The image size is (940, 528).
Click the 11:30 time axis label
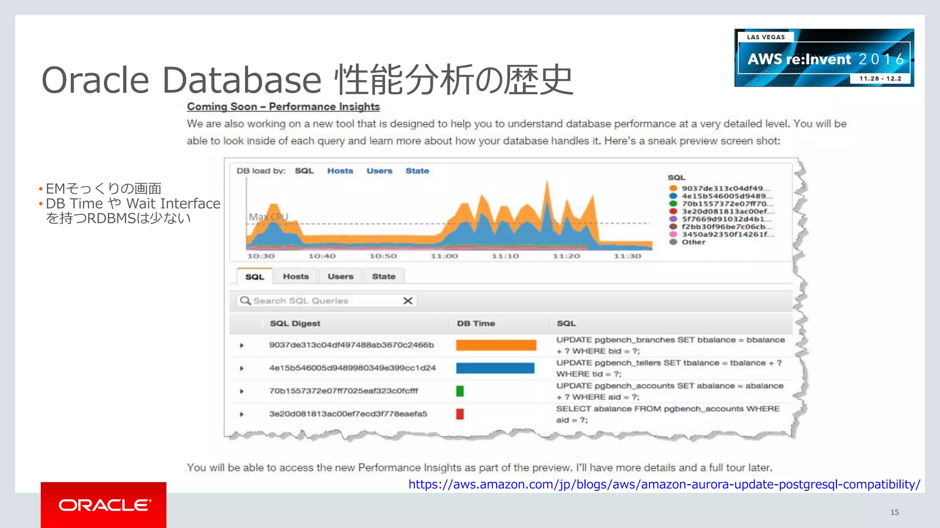(x=627, y=256)
